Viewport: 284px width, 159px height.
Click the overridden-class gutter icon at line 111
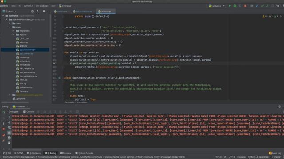point(59,78)
